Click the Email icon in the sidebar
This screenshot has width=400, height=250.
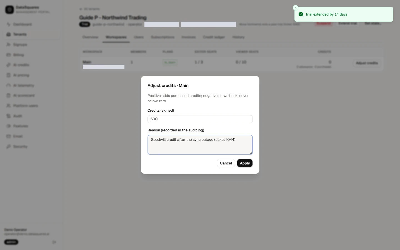click(x=9, y=136)
